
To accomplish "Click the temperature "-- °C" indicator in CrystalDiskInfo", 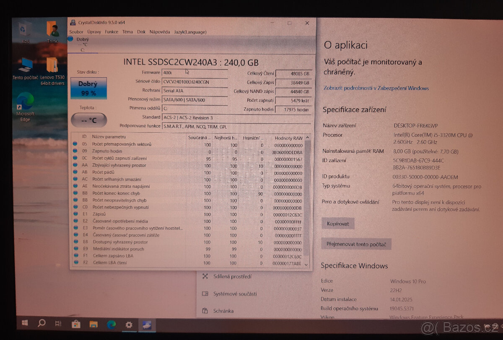I will (x=88, y=120).
